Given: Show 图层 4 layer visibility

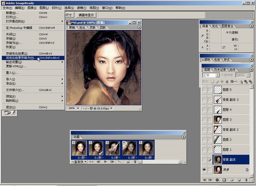Looking at the screenshot, I should (204, 110).
